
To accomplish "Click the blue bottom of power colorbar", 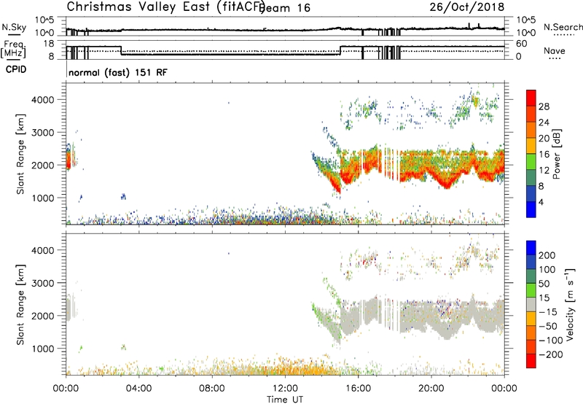I will (531, 209).
